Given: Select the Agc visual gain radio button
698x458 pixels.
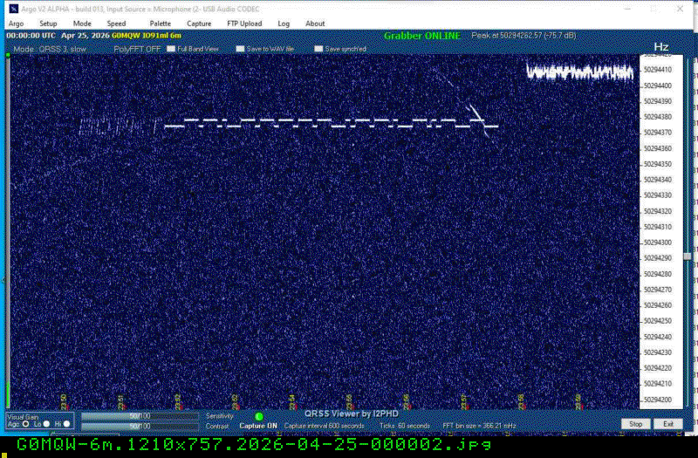Looking at the screenshot, I should 25,424.
